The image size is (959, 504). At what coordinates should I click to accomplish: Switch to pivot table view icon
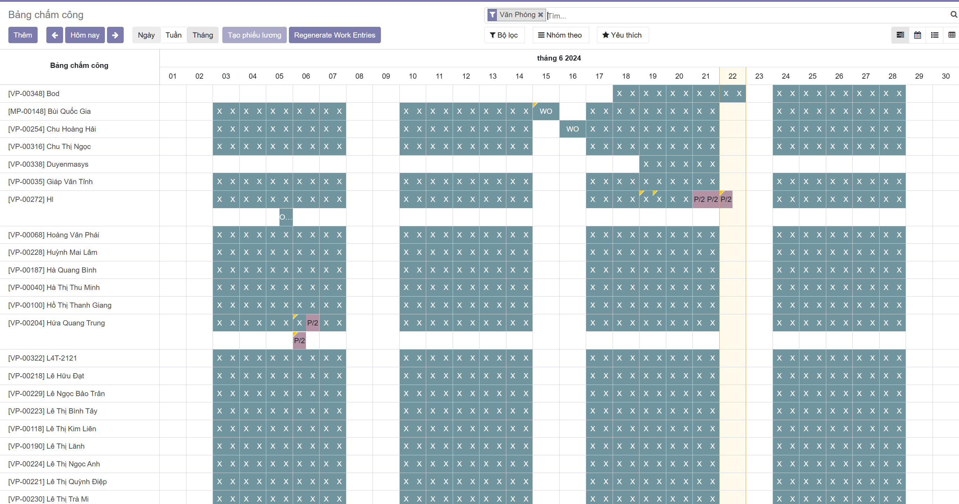pos(952,35)
